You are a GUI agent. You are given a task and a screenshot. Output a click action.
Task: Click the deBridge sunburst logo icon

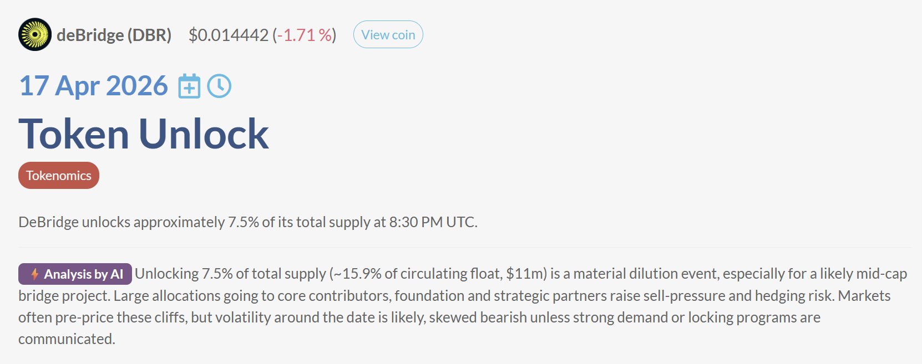[35, 34]
